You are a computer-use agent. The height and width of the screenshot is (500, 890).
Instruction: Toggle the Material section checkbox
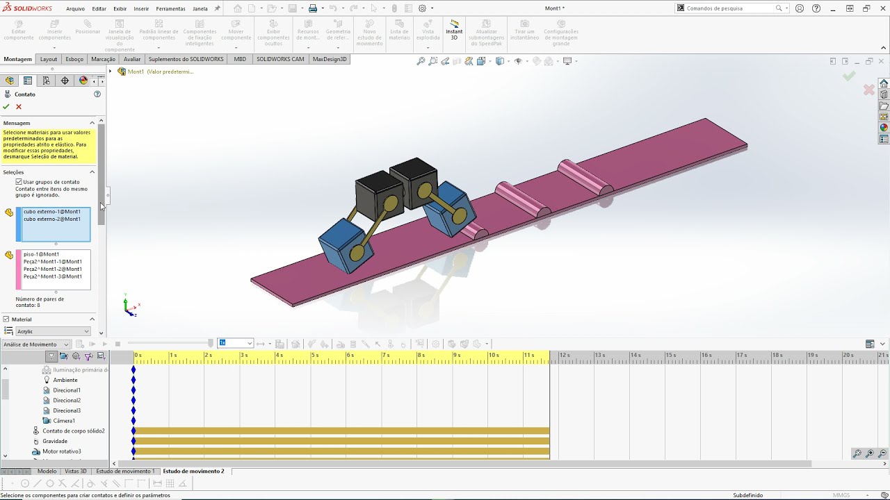pos(6,319)
